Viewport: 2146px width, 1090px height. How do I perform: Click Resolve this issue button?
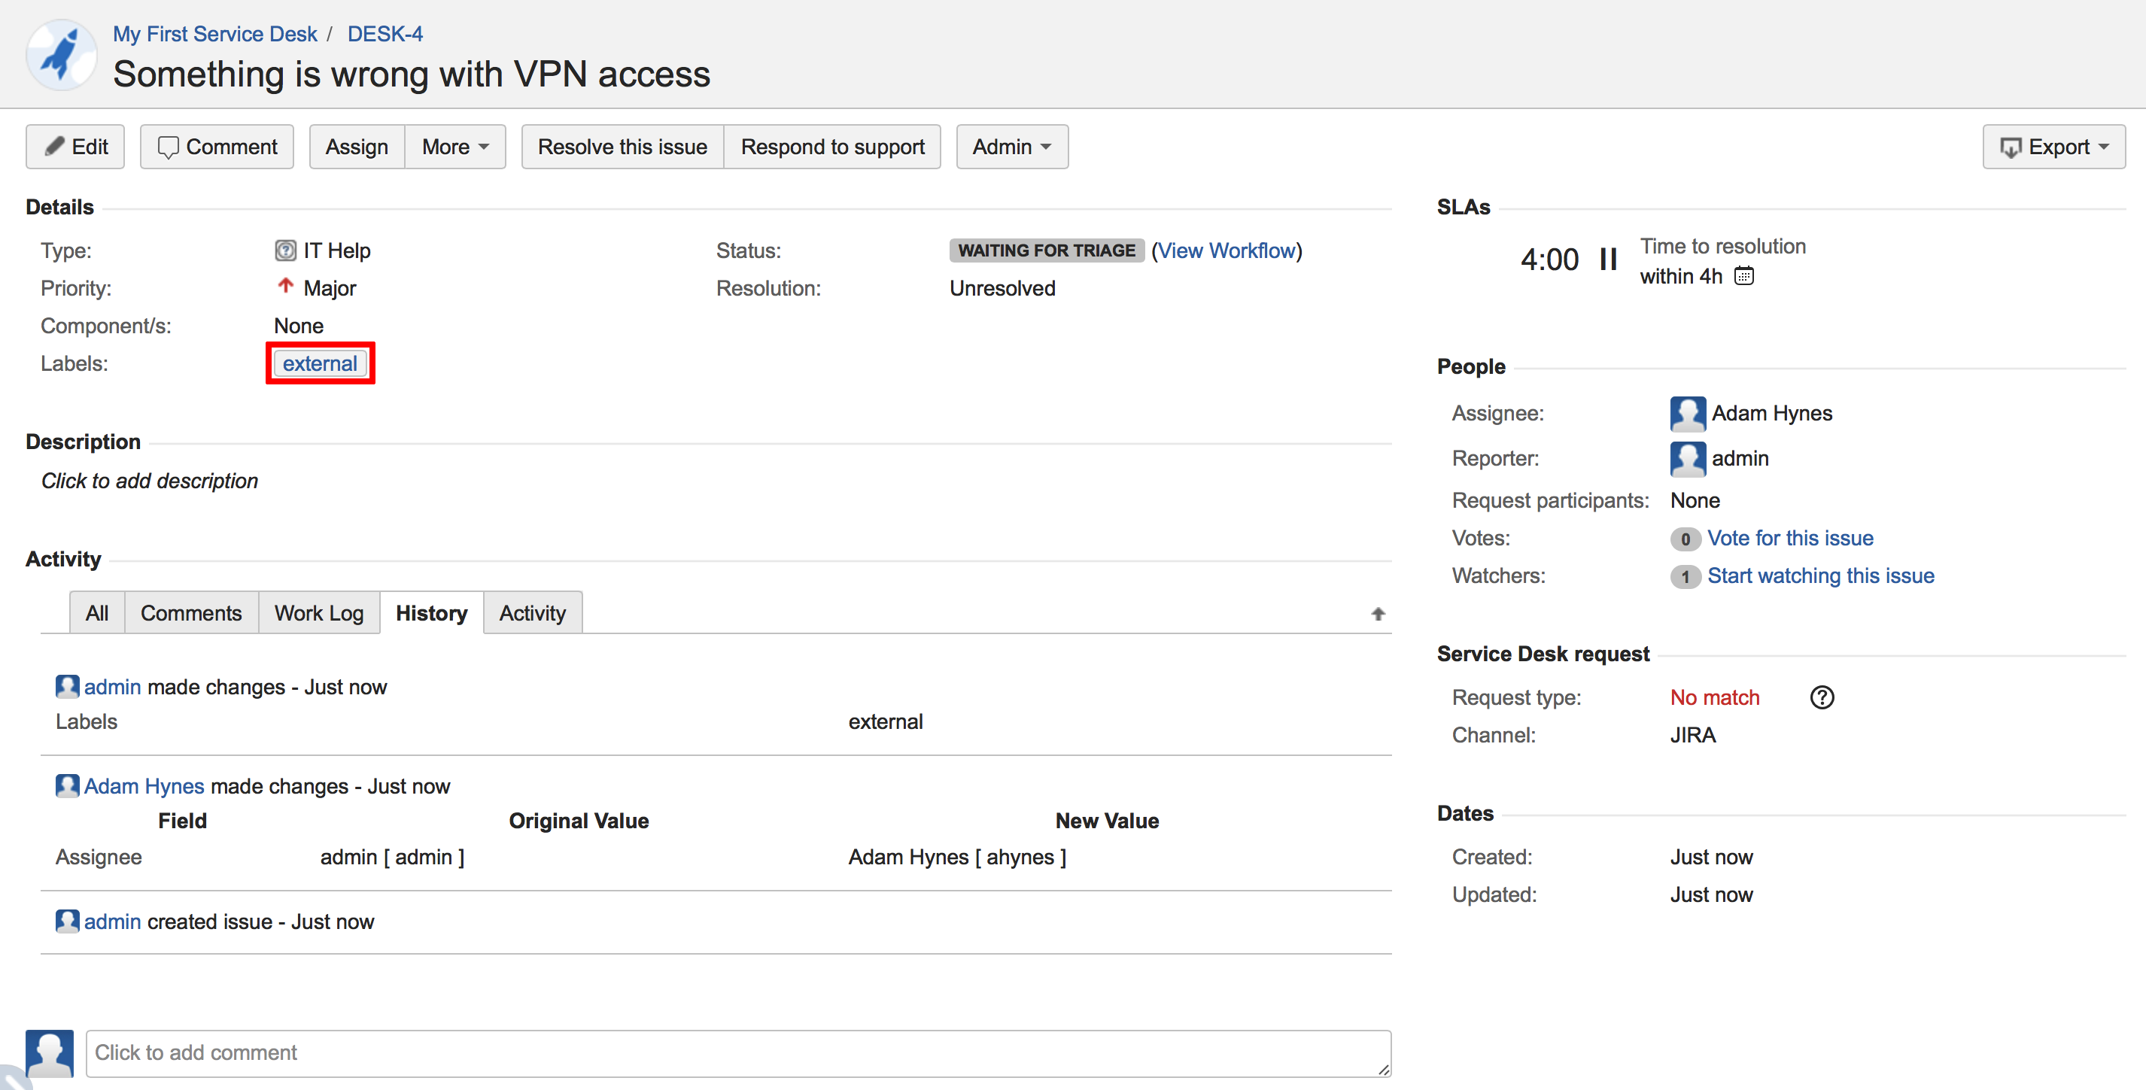pos(622,147)
